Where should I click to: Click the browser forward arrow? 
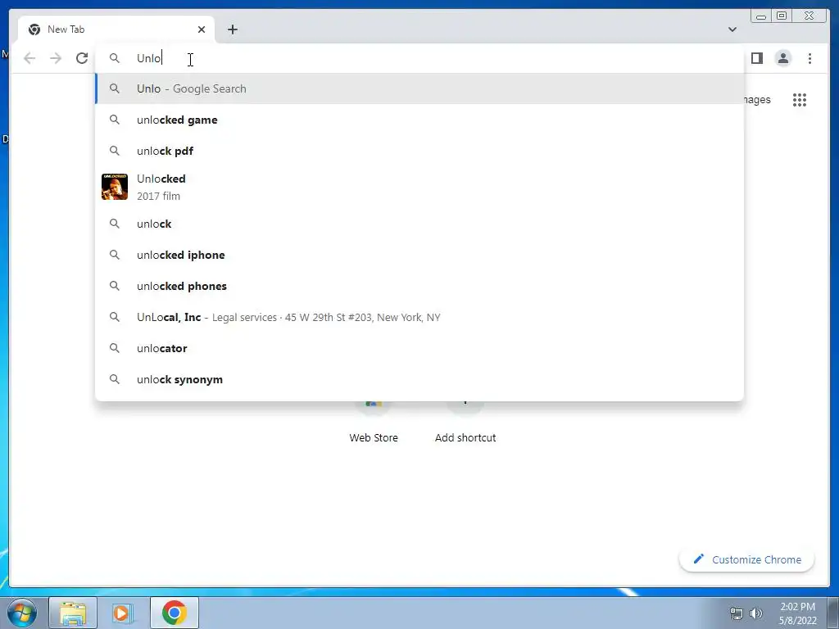coord(56,58)
